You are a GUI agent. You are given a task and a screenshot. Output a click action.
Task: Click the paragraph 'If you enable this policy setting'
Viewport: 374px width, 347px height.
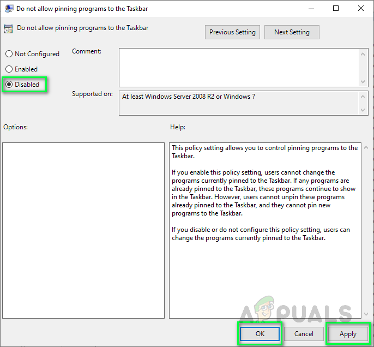click(x=263, y=193)
